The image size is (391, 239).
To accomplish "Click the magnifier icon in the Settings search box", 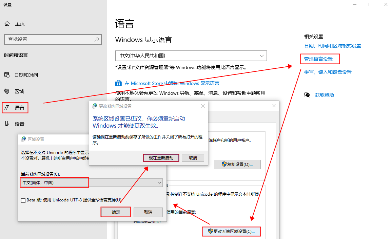I will [97, 39].
